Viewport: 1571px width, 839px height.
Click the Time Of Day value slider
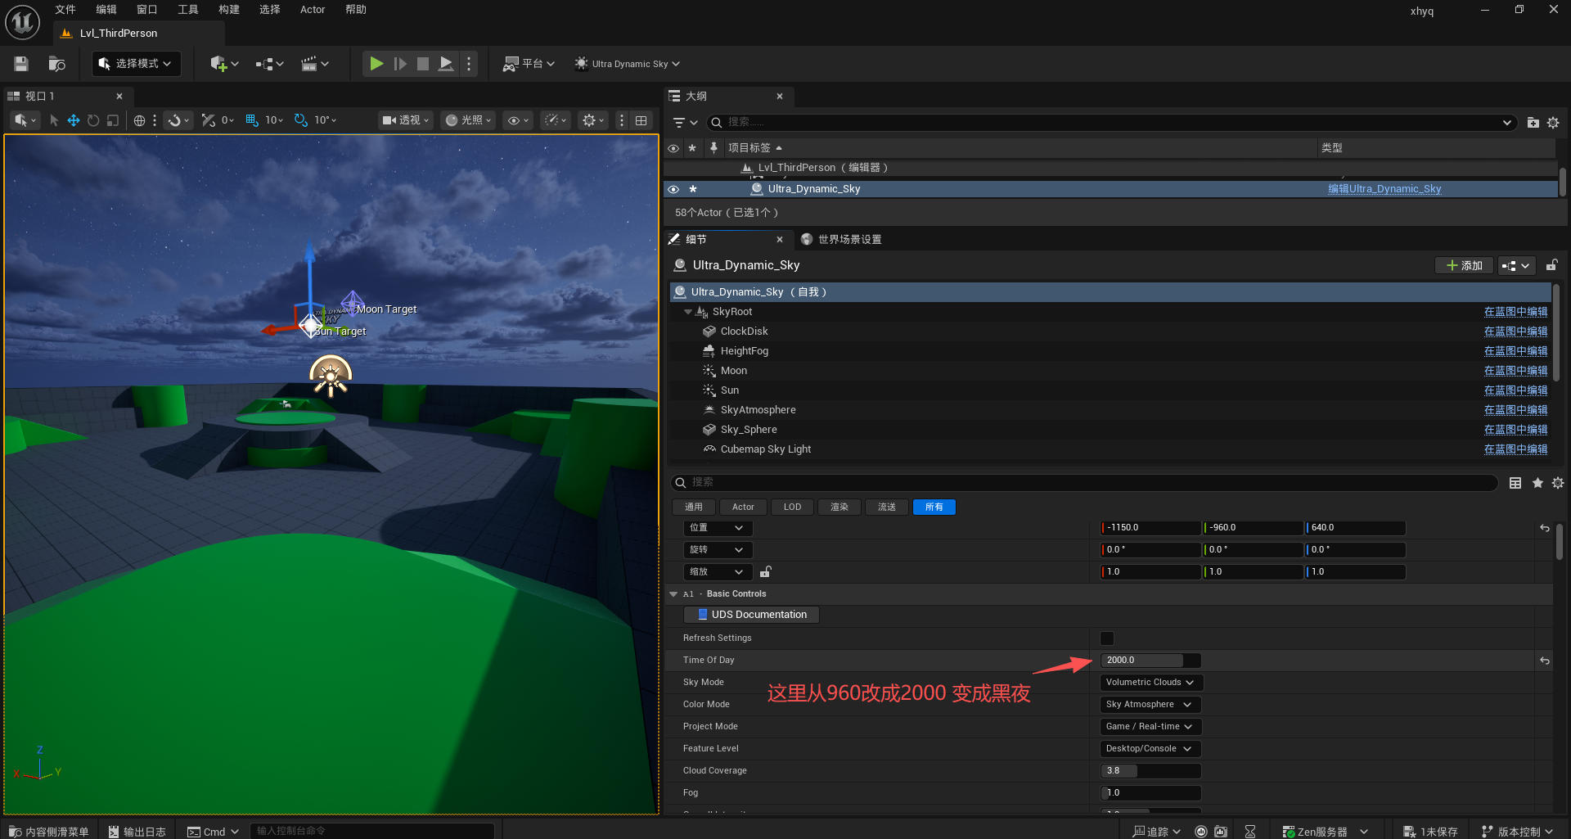coord(1150,661)
